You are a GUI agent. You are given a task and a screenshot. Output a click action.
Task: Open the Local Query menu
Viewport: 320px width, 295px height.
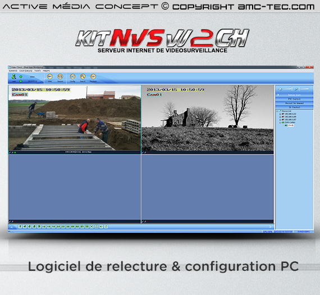(x=26, y=71)
